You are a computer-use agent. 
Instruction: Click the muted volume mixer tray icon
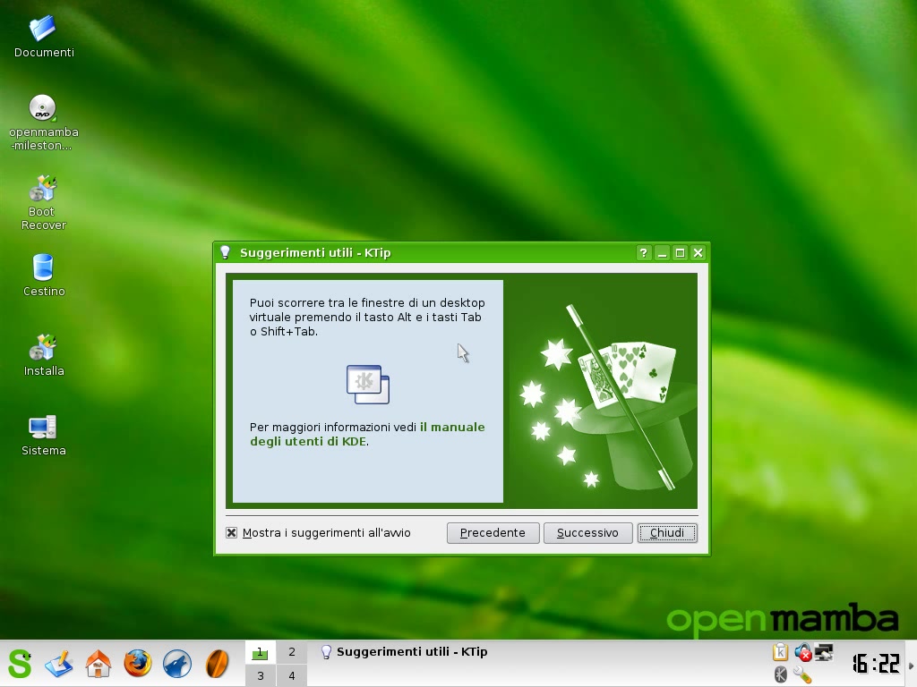tap(802, 652)
